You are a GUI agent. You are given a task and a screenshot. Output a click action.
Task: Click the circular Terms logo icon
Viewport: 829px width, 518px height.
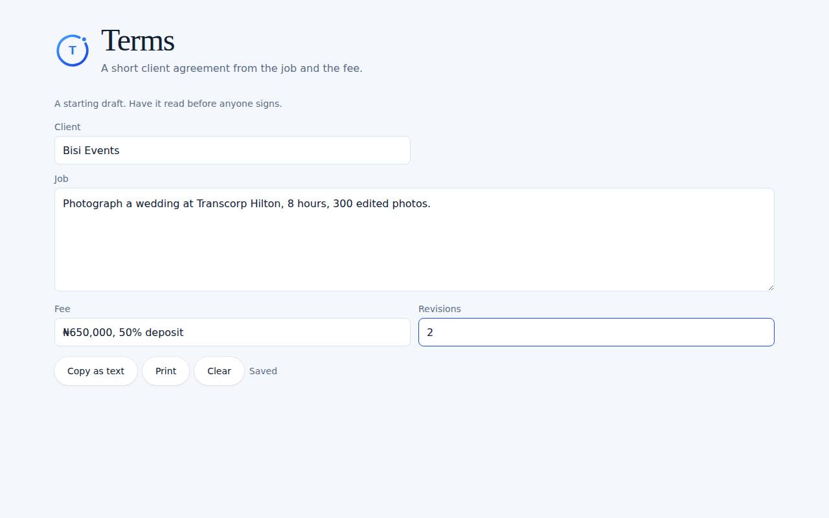[73, 51]
